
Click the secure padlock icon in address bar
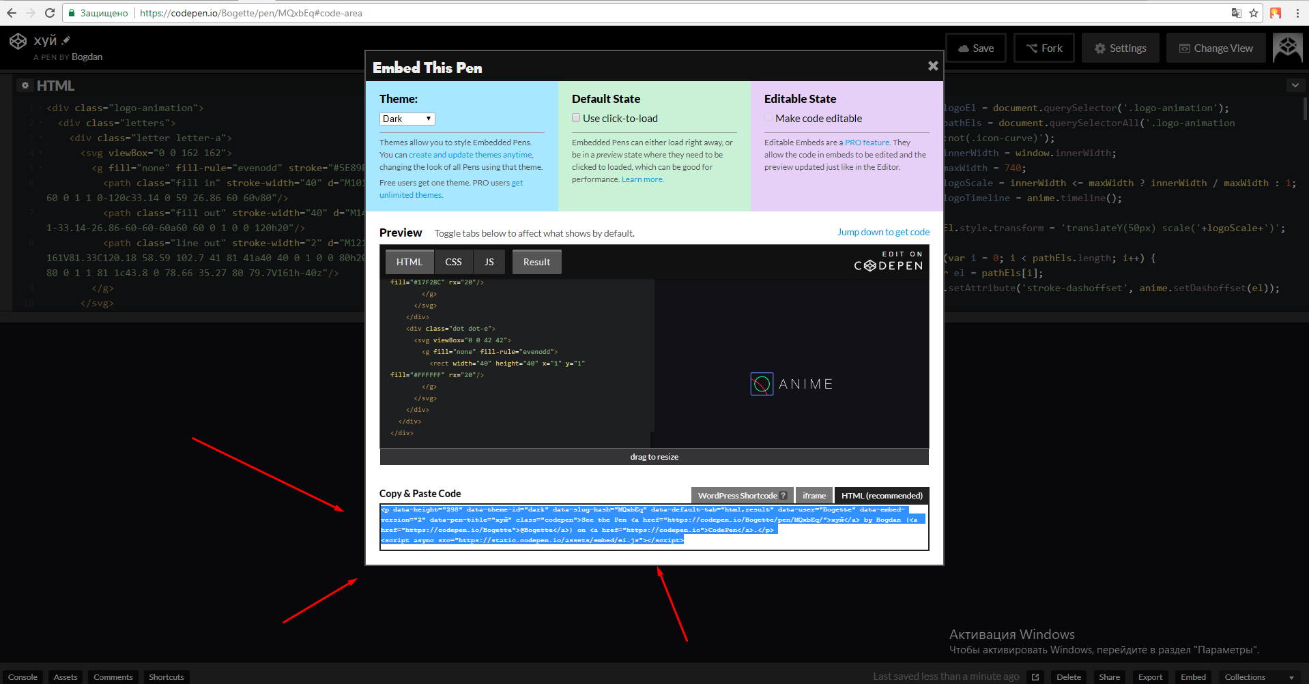click(x=71, y=13)
